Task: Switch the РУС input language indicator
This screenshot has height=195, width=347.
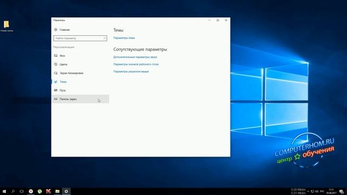Action: [322, 191]
